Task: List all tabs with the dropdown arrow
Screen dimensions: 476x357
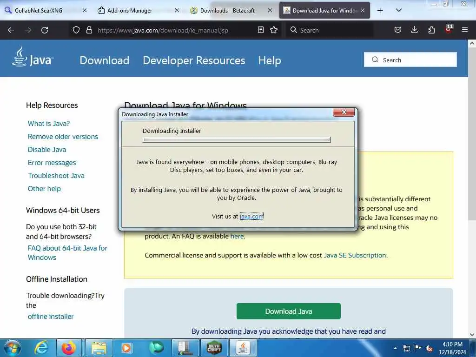Action: tap(399, 10)
